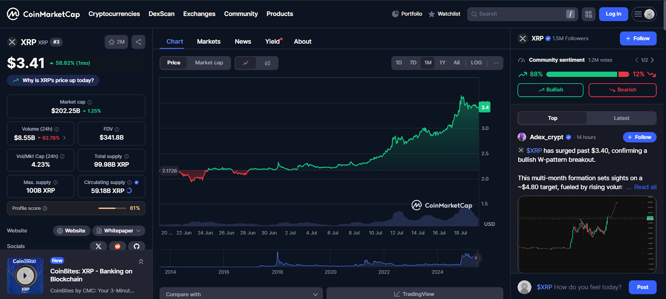The image size is (666, 299).
Task: Switch chart to Price view
Action: coord(174,63)
